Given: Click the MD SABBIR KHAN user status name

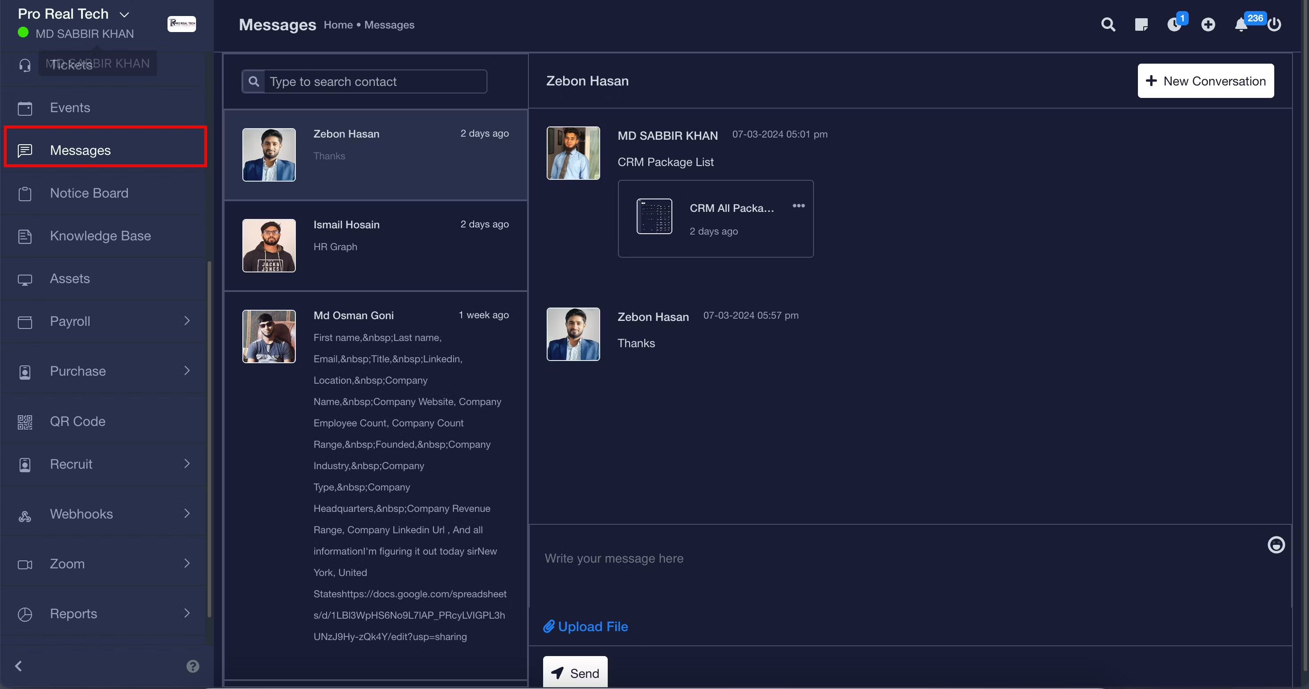Looking at the screenshot, I should point(84,34).
